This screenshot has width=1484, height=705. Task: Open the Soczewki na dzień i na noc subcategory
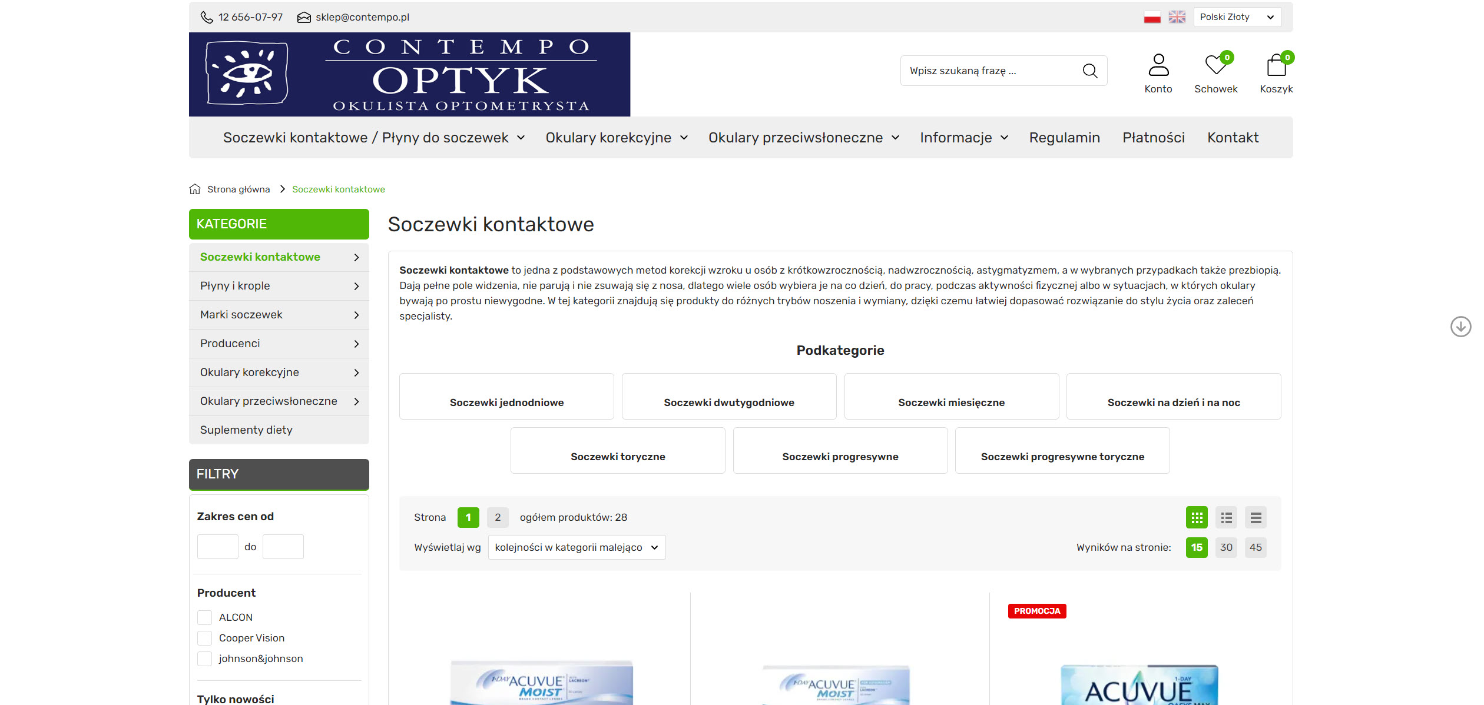point(1174,396)
